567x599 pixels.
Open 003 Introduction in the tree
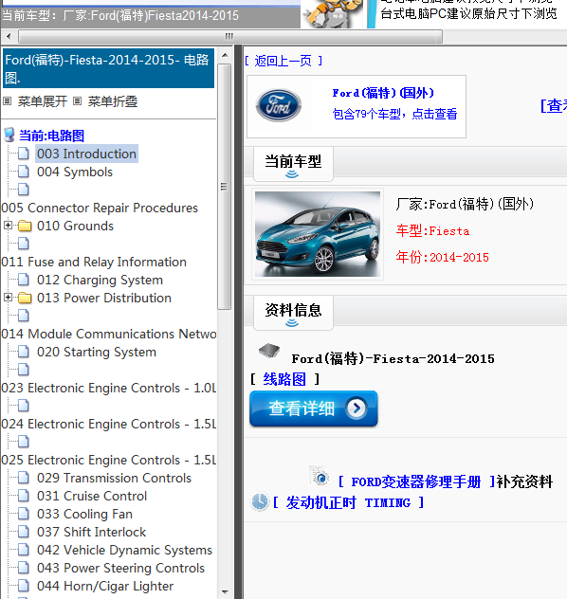coord(86,154)
